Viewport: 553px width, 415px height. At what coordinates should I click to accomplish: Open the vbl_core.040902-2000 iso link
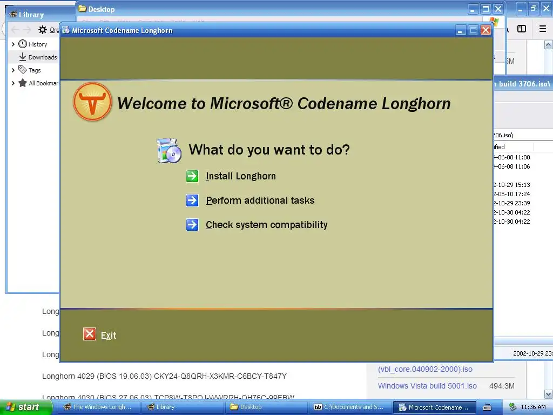point(425,369)
